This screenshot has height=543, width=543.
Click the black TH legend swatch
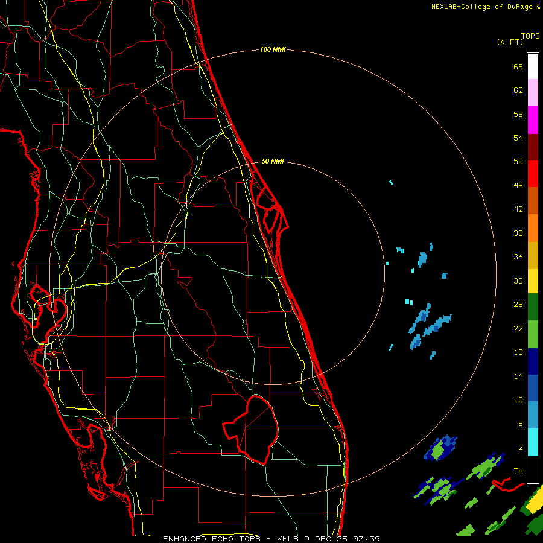[533, 469]
